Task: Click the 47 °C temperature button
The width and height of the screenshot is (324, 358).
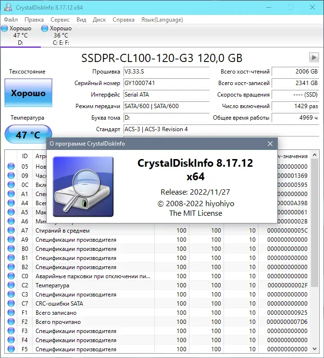Action: pyautogui.click(x=28, y=134)
